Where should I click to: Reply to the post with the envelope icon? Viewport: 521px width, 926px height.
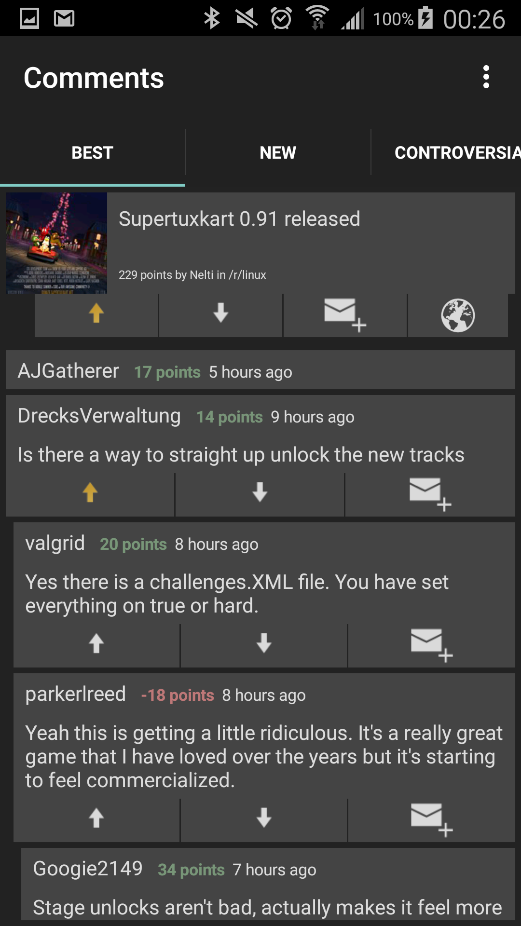pos(345,314)
